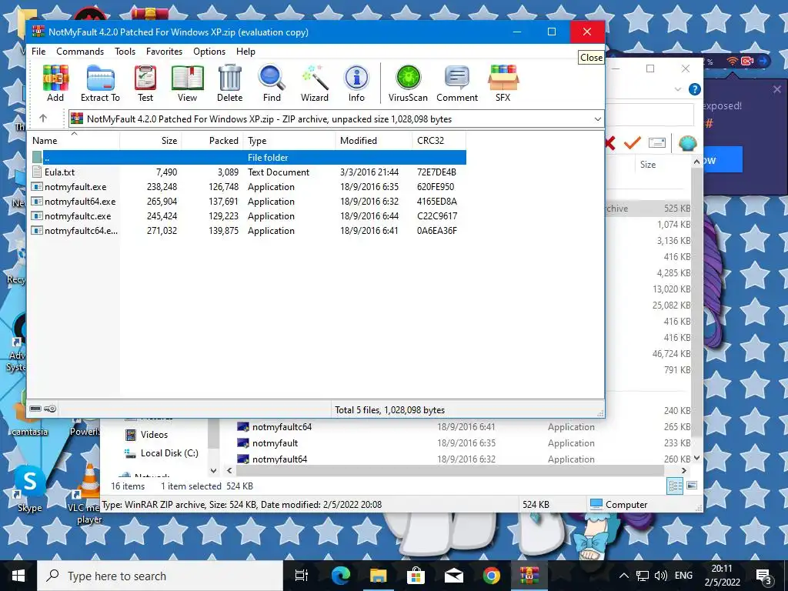The image size is (788, 591).
Task: Open Microsoft Store from taskbar
Action: coord(416,576)
